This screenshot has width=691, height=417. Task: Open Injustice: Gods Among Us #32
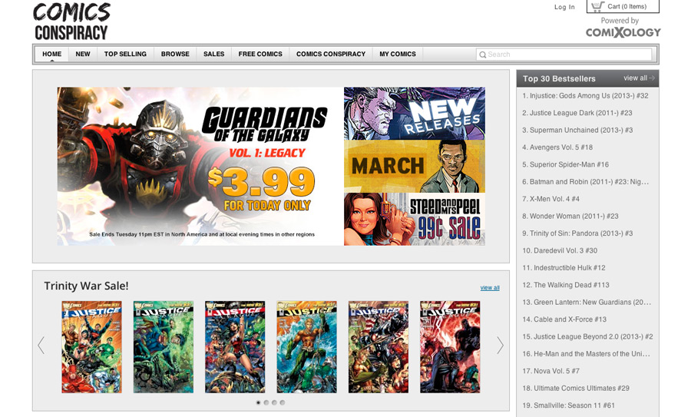click(x=585, y=96)
